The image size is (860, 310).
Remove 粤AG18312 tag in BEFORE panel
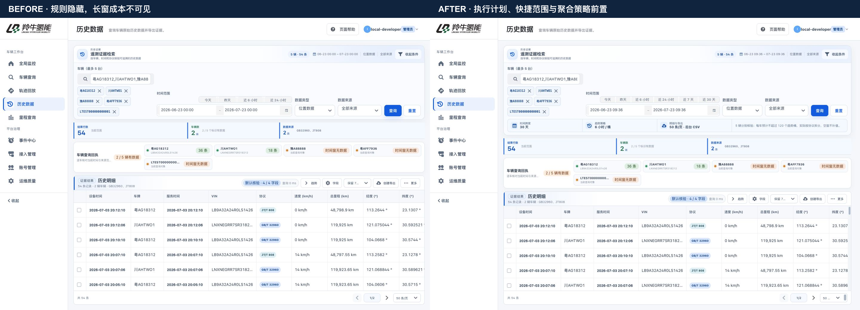99,91
